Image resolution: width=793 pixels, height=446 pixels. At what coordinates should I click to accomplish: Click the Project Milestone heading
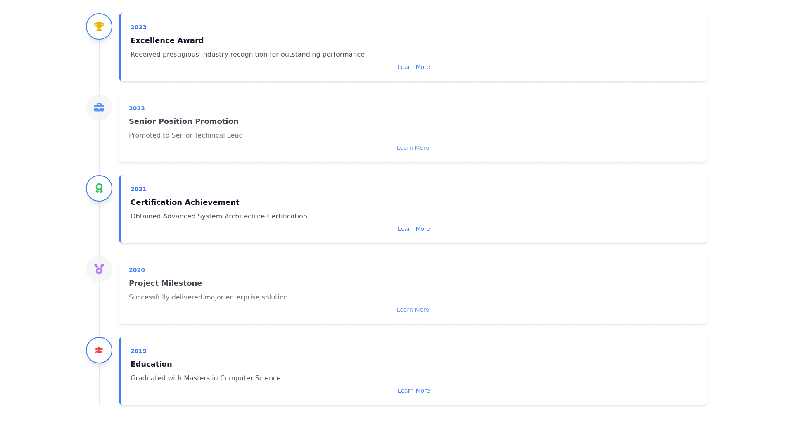(x=165, y=283)
